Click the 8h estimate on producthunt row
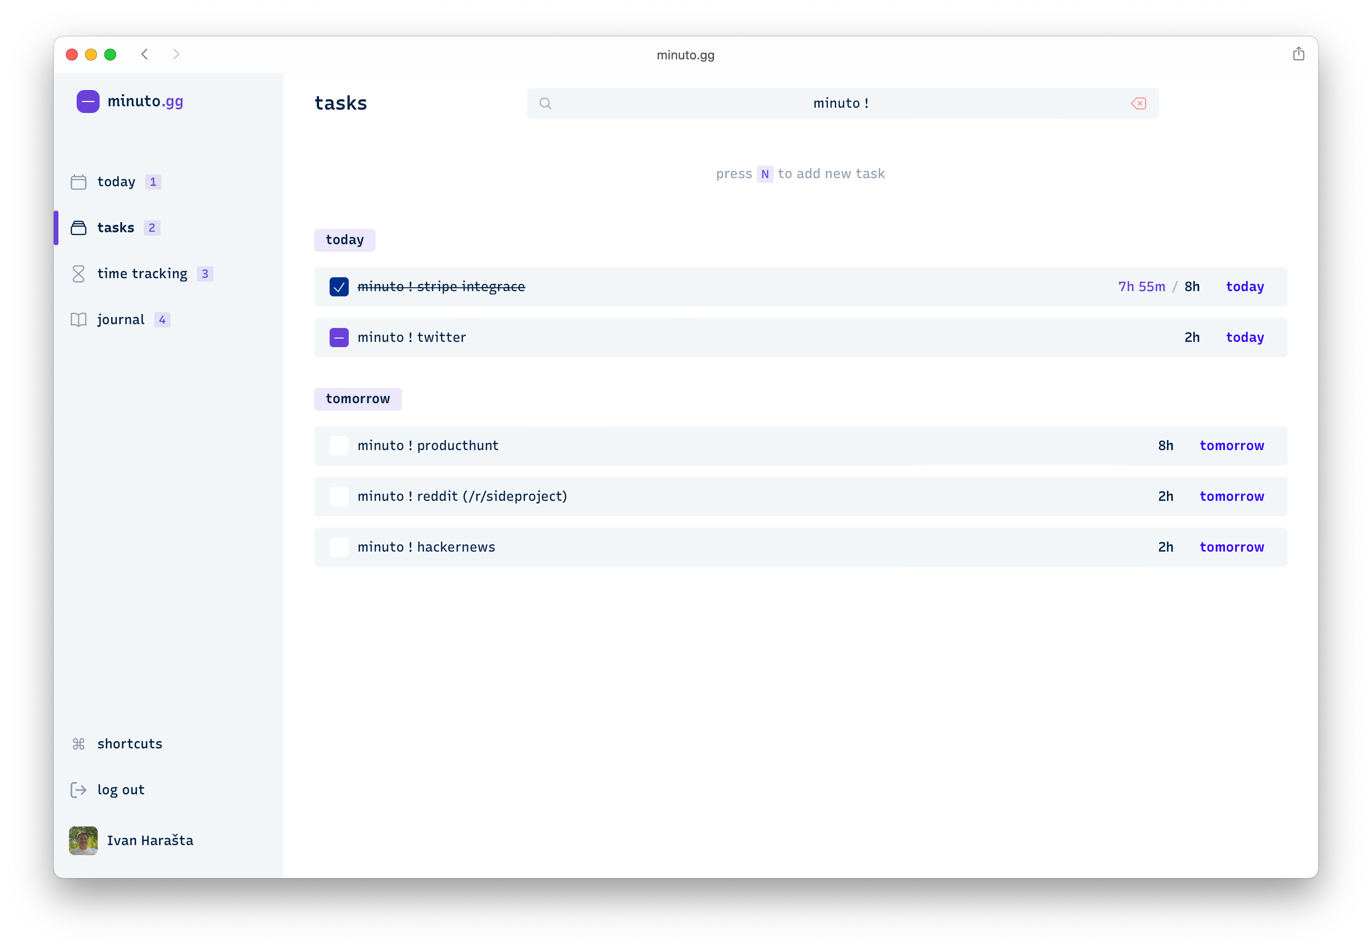Image resolution: width=1372 pixels, height=949 pixels. (1166, 446)
